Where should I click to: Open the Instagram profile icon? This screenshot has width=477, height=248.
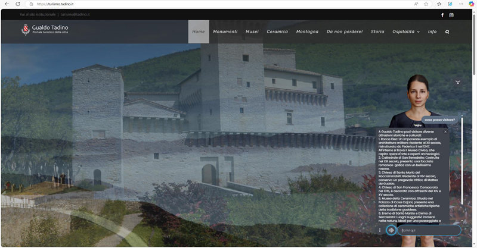click(451, 15)
